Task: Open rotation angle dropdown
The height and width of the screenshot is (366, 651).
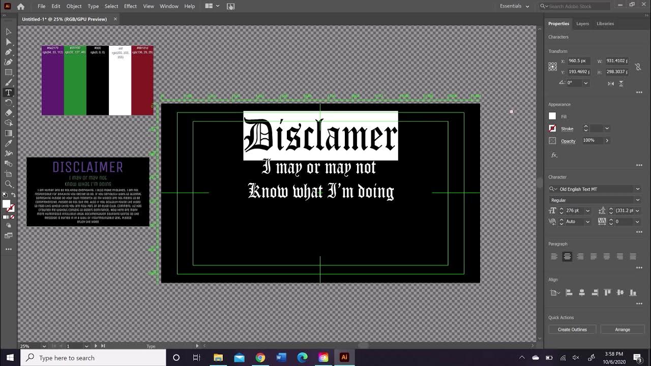Action: (x=586, y=83)
